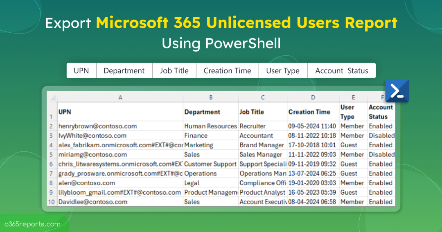Select row 5 header number

click(x=52, y=155)
